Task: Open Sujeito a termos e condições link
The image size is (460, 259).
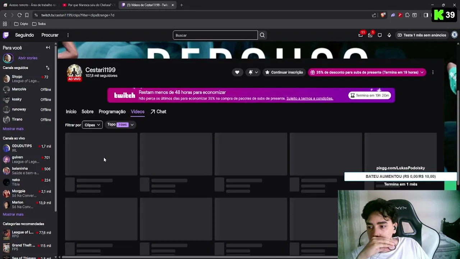Action: [x=310, y=99]
